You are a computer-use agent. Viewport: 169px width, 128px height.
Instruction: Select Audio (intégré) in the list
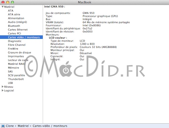click(x=17, y=22)
